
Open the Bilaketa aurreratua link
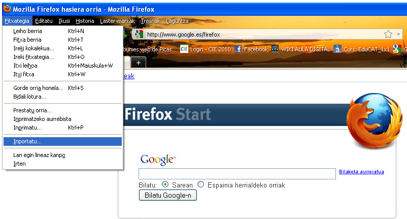pos(361,171)
